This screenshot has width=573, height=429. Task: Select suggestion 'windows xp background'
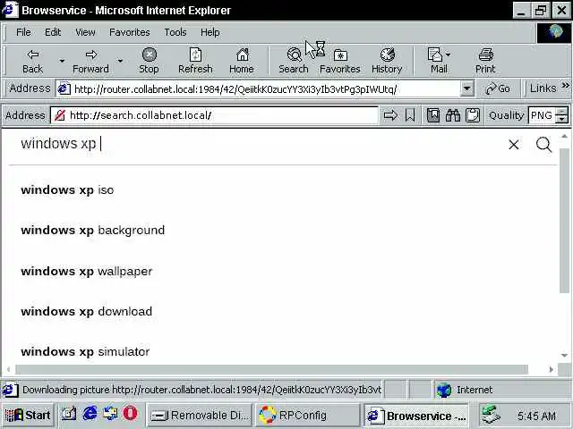[93, 231]
